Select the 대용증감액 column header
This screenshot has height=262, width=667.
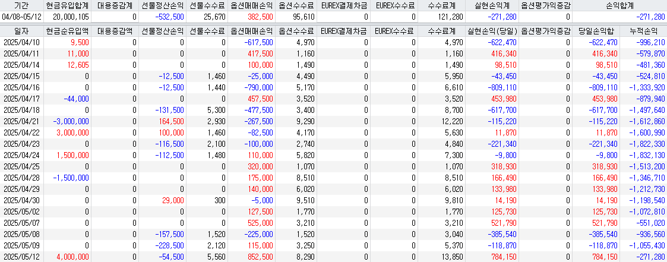(115, 31)
